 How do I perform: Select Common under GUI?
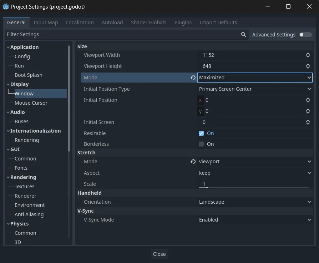25,159
